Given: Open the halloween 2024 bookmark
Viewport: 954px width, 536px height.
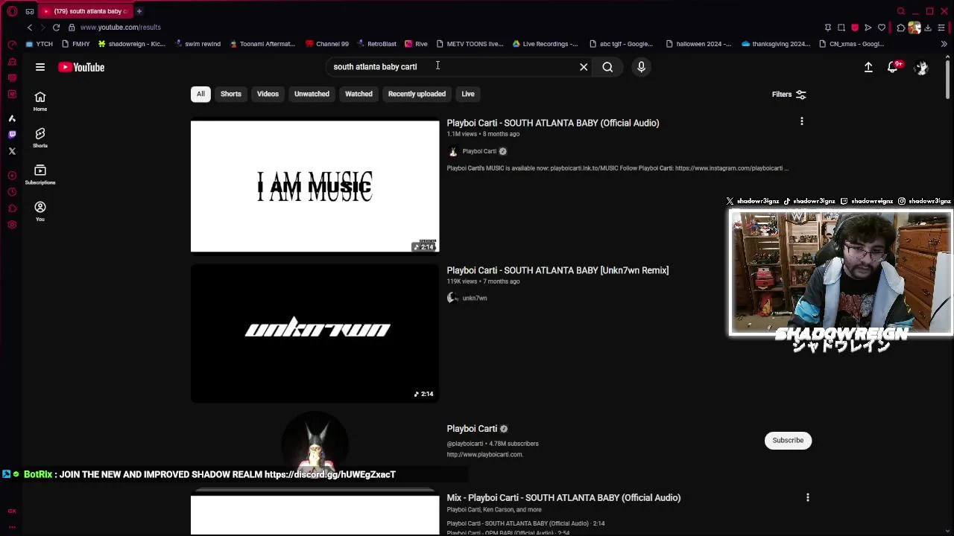Looking at the screenshot, I should coord(698,44).
